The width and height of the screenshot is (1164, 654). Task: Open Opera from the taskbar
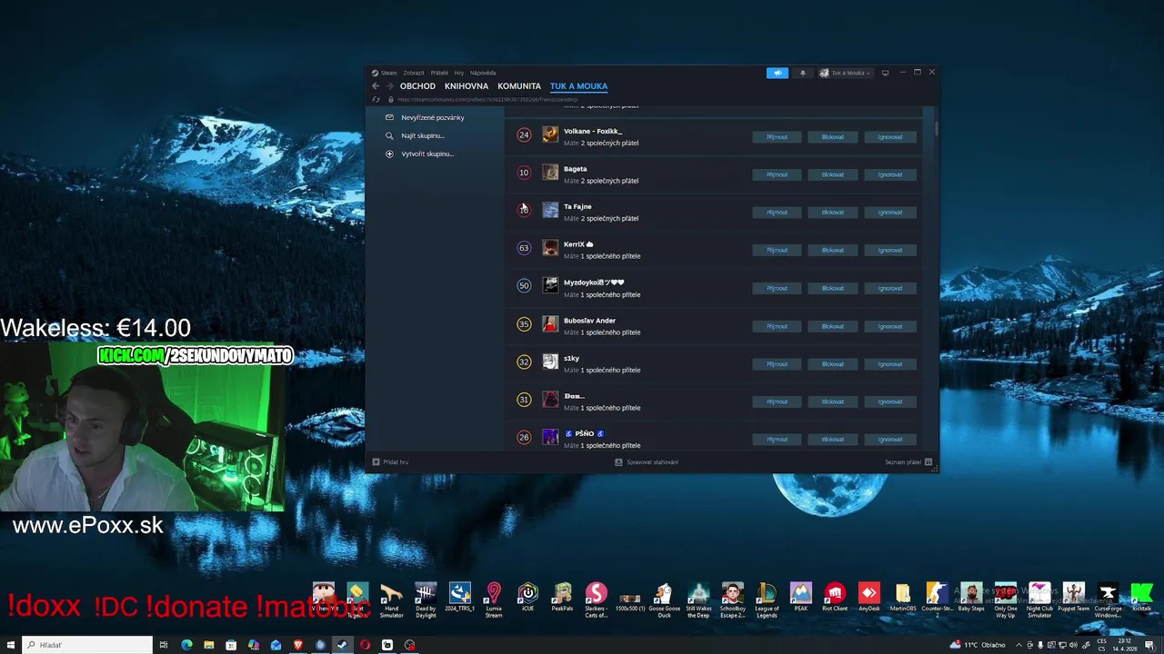point(365,645)
